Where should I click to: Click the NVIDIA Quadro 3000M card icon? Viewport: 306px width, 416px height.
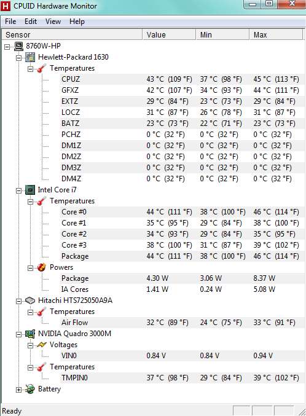tap(30, 334)
